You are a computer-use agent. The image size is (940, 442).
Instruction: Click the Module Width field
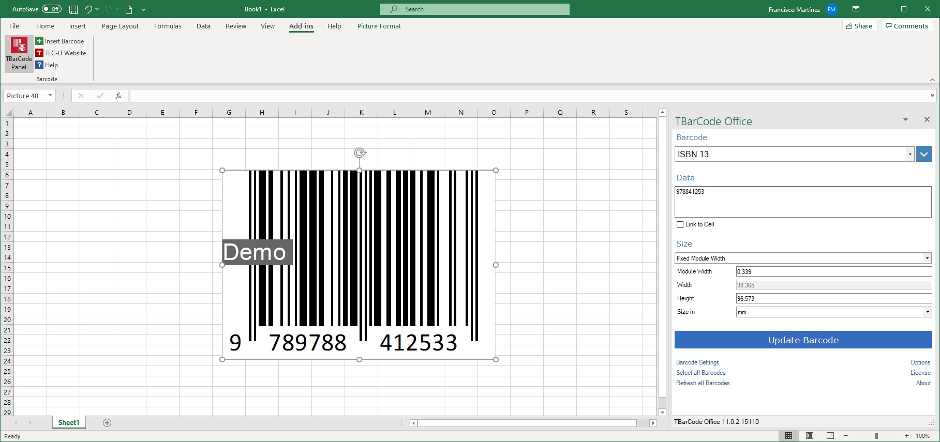833,271
